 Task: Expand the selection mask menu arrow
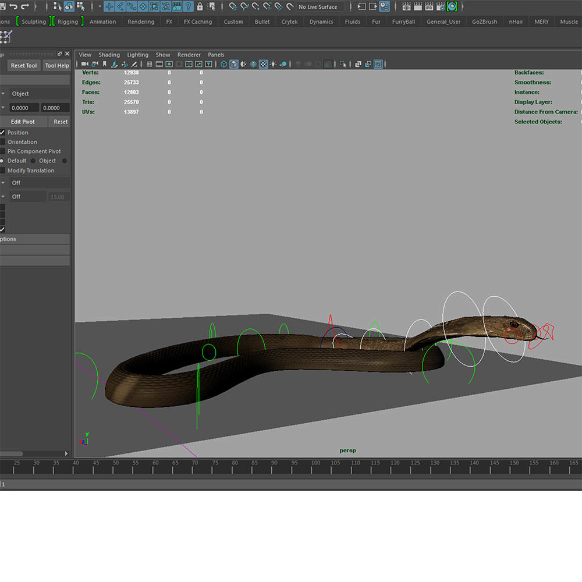point(100,6)
